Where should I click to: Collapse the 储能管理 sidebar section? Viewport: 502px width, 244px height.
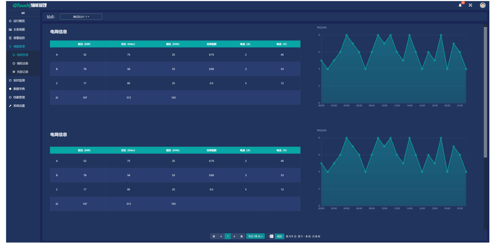pos(19,47)
